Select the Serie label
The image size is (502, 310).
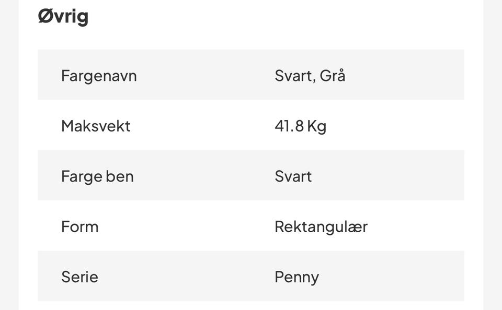pyautogui.click(x=79, y=277)
